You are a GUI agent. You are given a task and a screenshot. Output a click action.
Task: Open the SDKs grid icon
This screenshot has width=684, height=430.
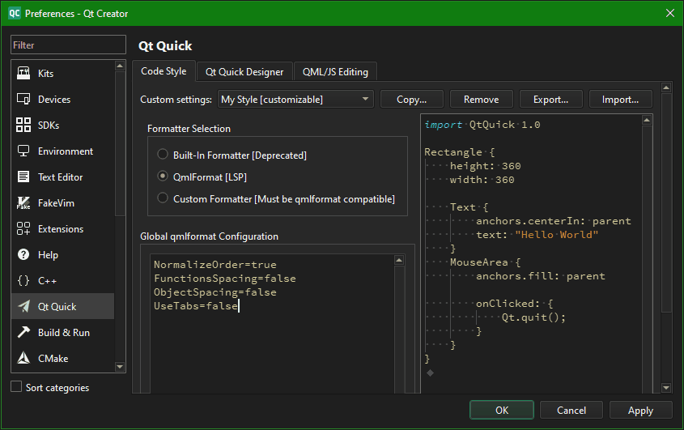point(23,125)
